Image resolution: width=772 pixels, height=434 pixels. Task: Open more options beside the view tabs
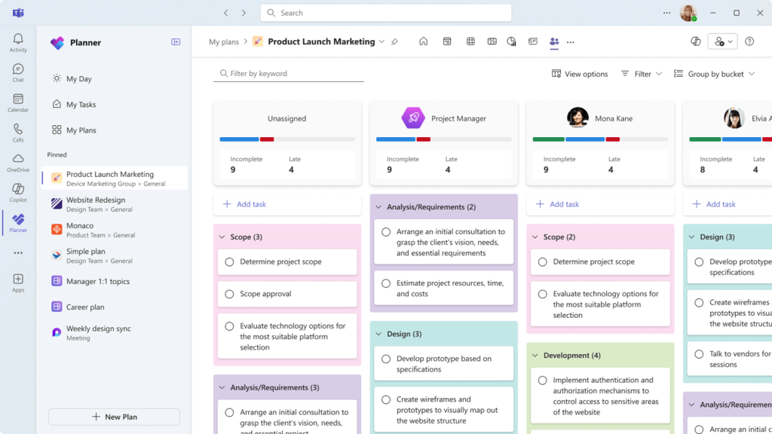pos(571,42)
